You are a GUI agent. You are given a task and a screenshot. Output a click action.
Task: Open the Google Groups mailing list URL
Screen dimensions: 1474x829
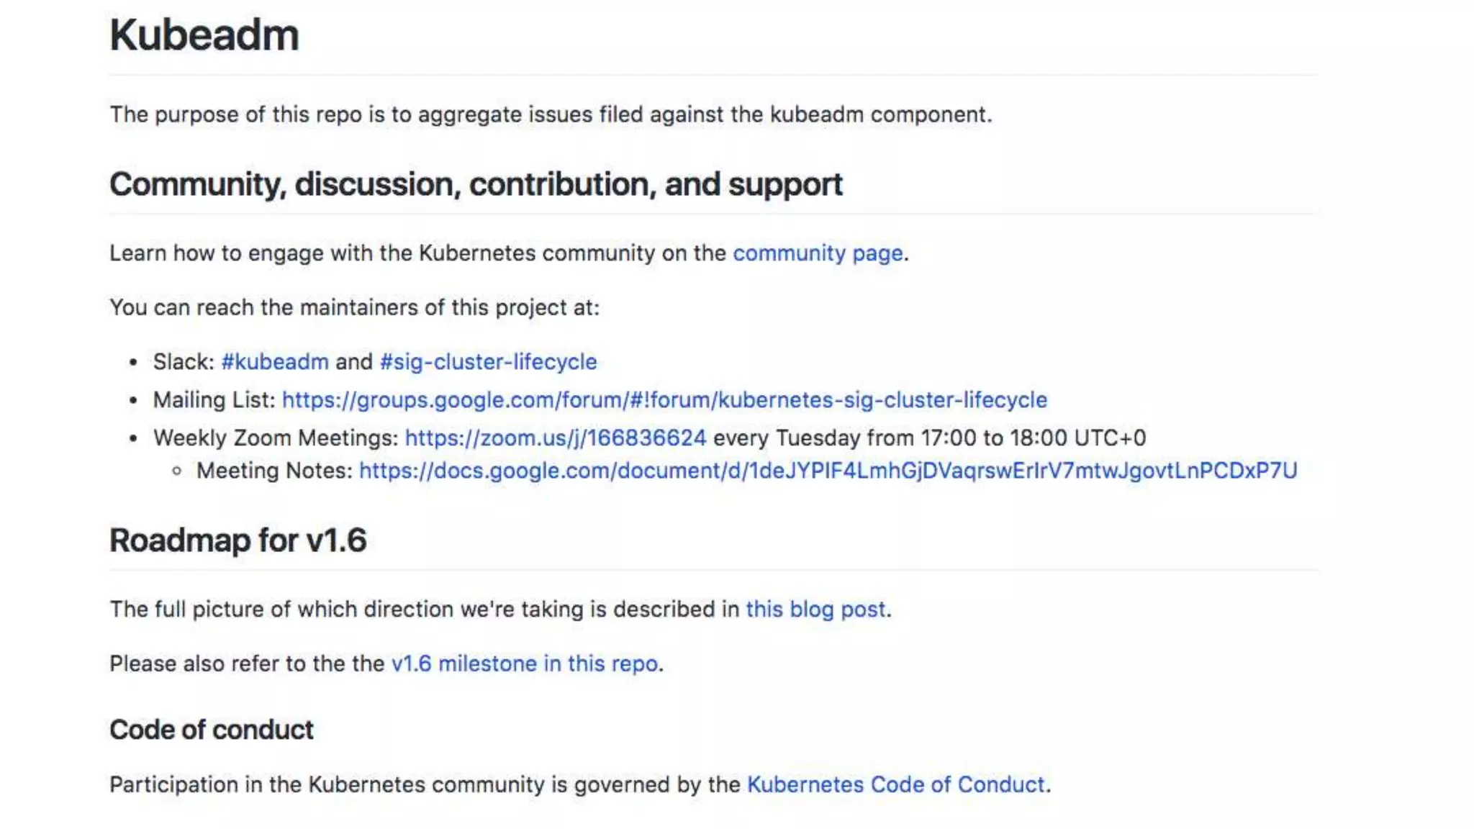(664, 400)
